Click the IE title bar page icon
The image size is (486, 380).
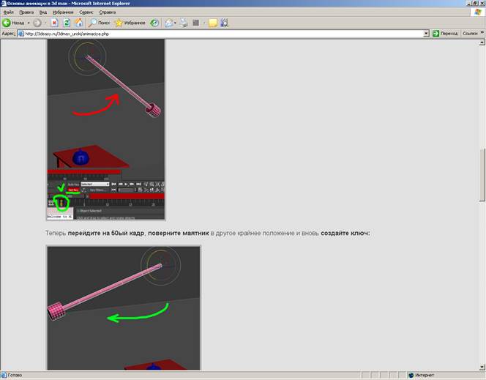coord(4,4)
